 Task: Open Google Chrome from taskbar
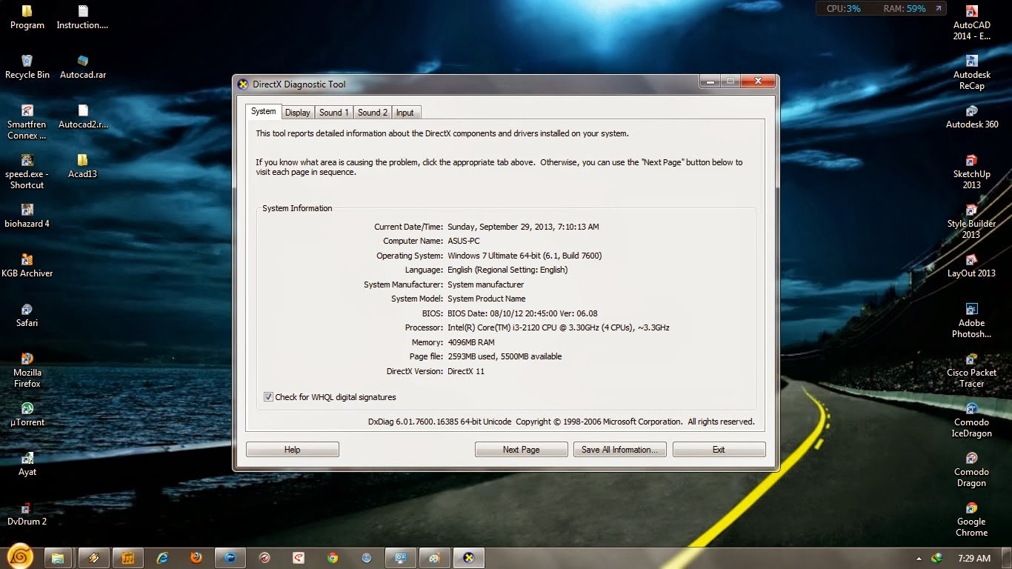tap(333, 558)
